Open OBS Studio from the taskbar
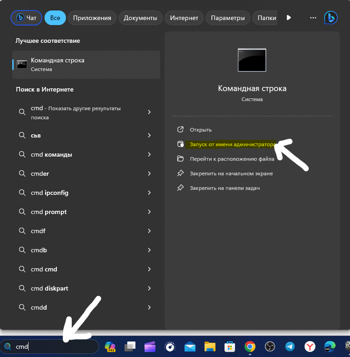 point(270,347)
